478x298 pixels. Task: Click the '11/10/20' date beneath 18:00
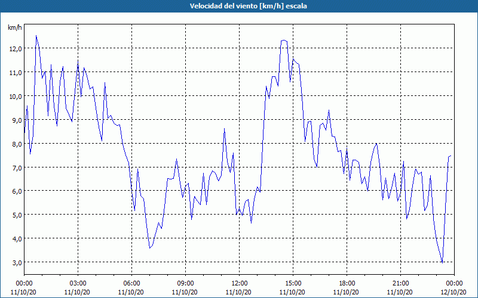pos(347,292)
